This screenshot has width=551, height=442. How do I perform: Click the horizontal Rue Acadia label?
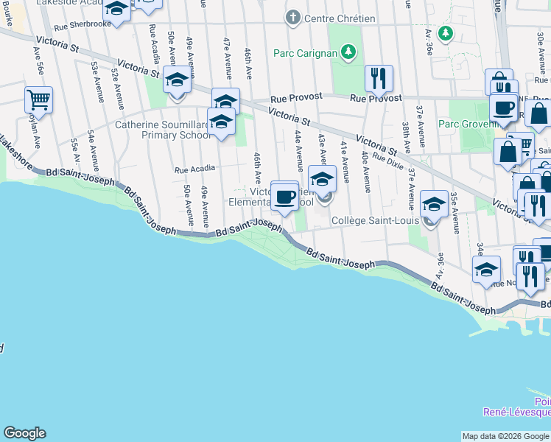click(194, 169)
